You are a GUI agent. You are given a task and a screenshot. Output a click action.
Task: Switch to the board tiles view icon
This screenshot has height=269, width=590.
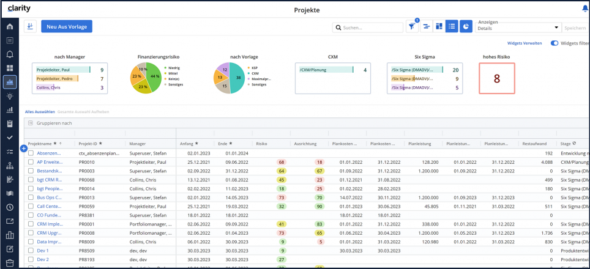tap(439, 27)
